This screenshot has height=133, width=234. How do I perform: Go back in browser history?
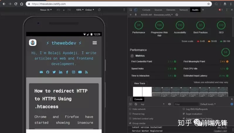pos(4,4)
